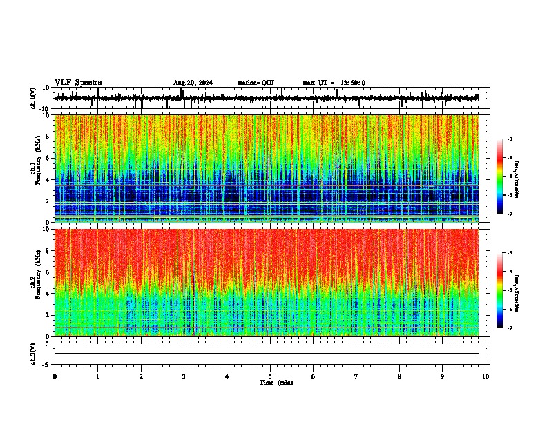Click the "station=OUI" header text
This screenshot has width=547, height=422.
click(x=256, y=83)
